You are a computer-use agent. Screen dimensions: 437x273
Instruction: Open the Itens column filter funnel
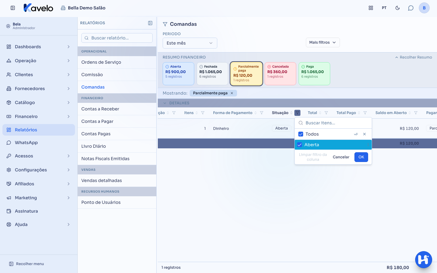[x=203, y=113]
